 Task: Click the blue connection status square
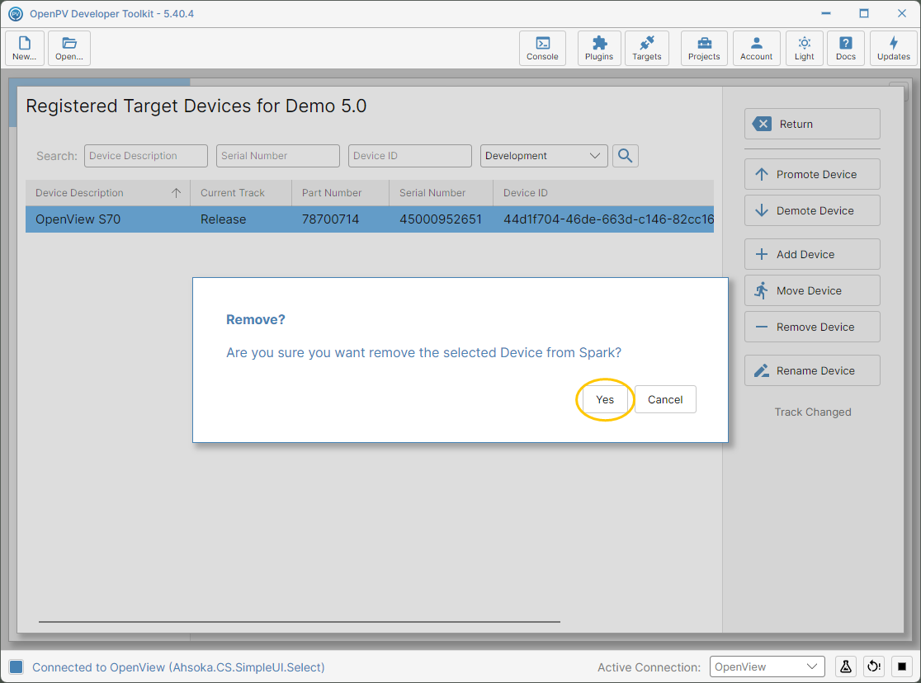click(x=17, y=667)
